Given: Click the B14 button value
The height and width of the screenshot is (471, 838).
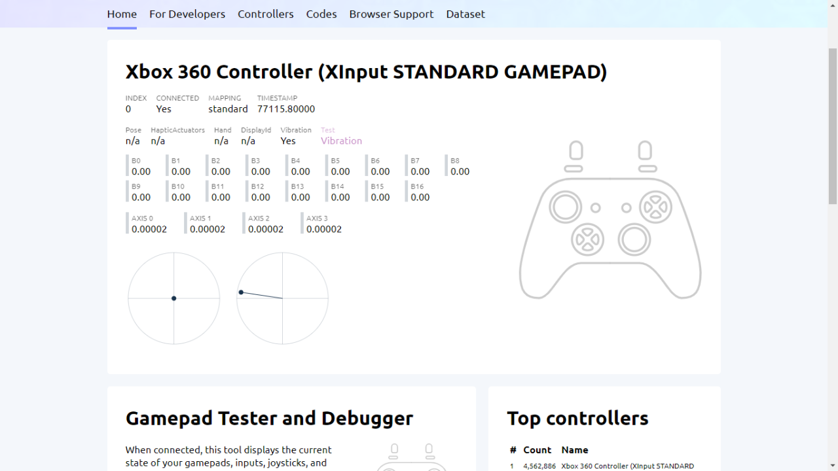Looking at the screenshot, I should click(340, 197).
